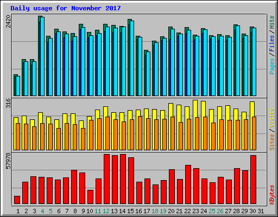Click day label 15 on the x-axis
This screenshot has width=278, height=217.
click(x=130, y=211)
